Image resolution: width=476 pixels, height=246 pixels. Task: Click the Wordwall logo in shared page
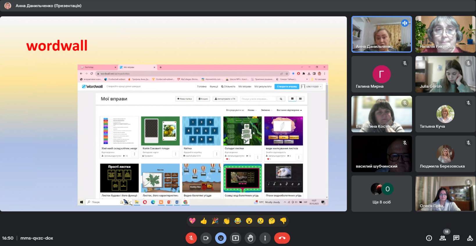[x=92, y=86]
